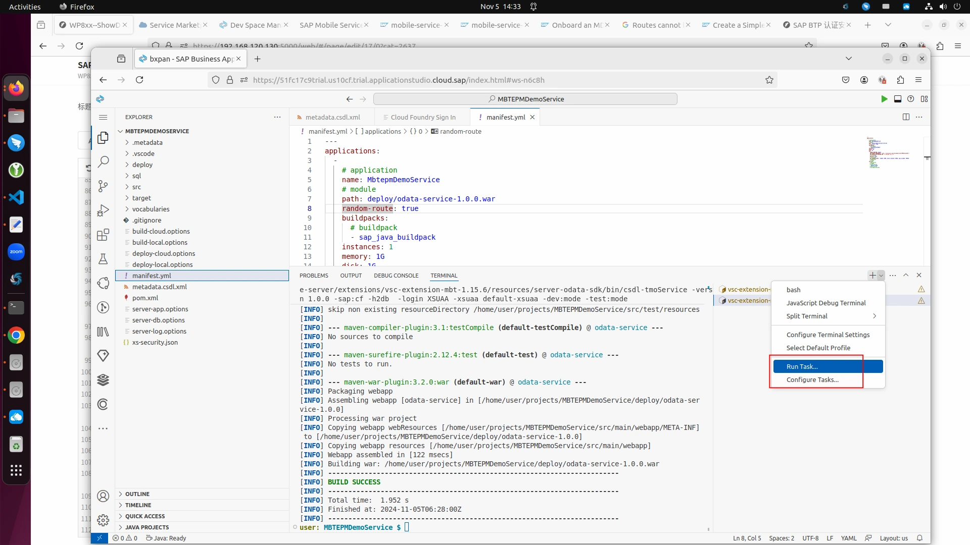This screenshot has width=970, height=545.
Task: Choose Select Default Profile entry
Action: (828, 348)
